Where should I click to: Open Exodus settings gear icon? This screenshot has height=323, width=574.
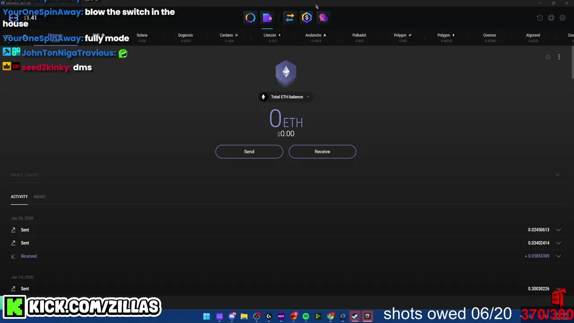563,18
